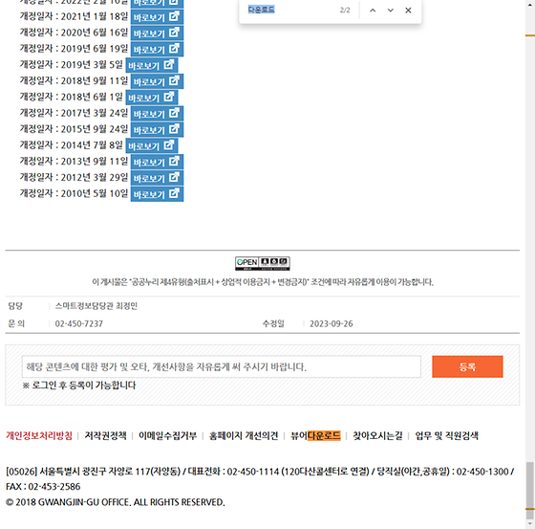Open 저작권정책 footer link
The height and width of the screenshot is (529, 535).
[105, 435]
